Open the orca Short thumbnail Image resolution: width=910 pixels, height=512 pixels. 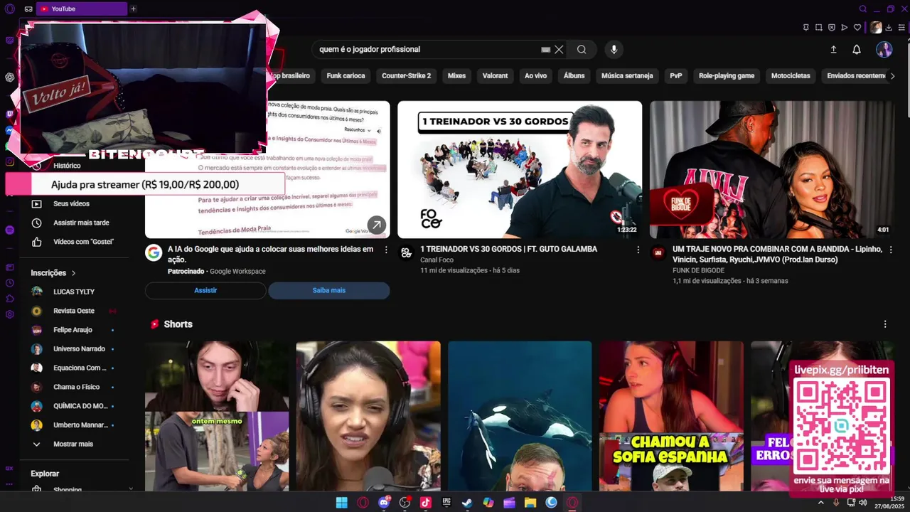pos(520,416)
